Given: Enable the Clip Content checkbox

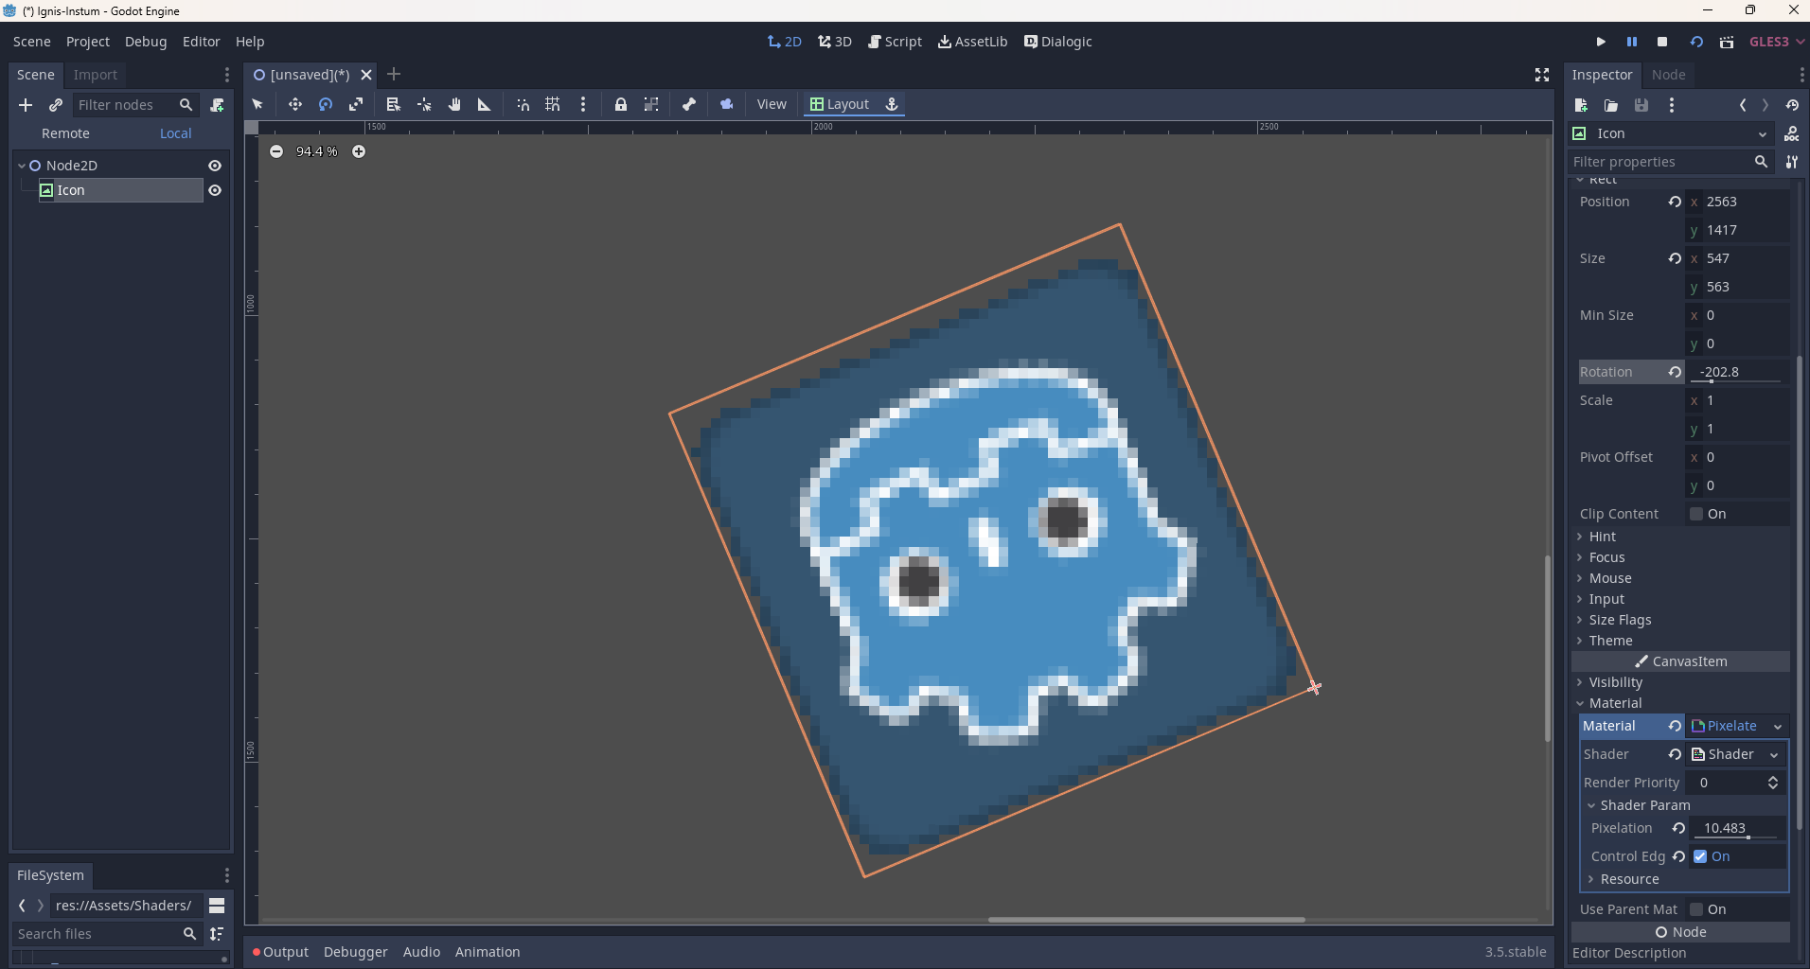Looking at the screenshot, I should point(1696,514).
